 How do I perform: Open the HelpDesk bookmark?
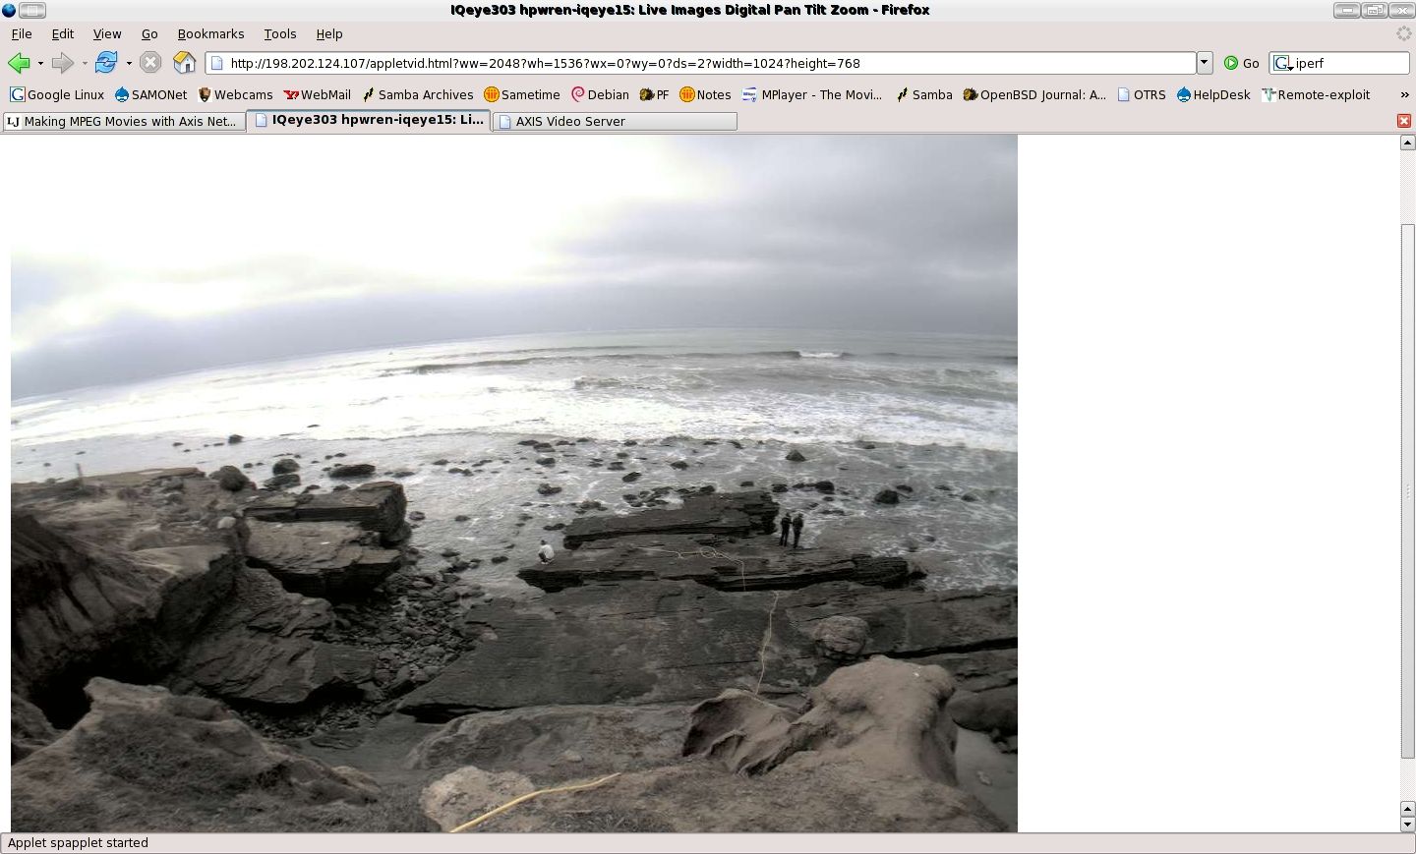(x=1212, y=94)
